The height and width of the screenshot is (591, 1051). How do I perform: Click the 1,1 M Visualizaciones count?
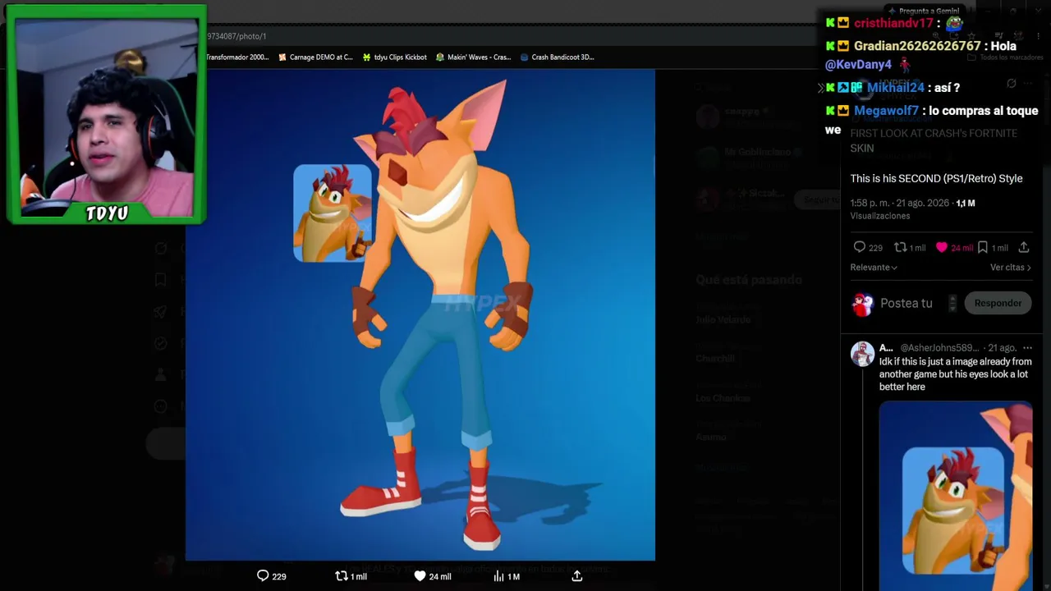(x=966, y=203)
